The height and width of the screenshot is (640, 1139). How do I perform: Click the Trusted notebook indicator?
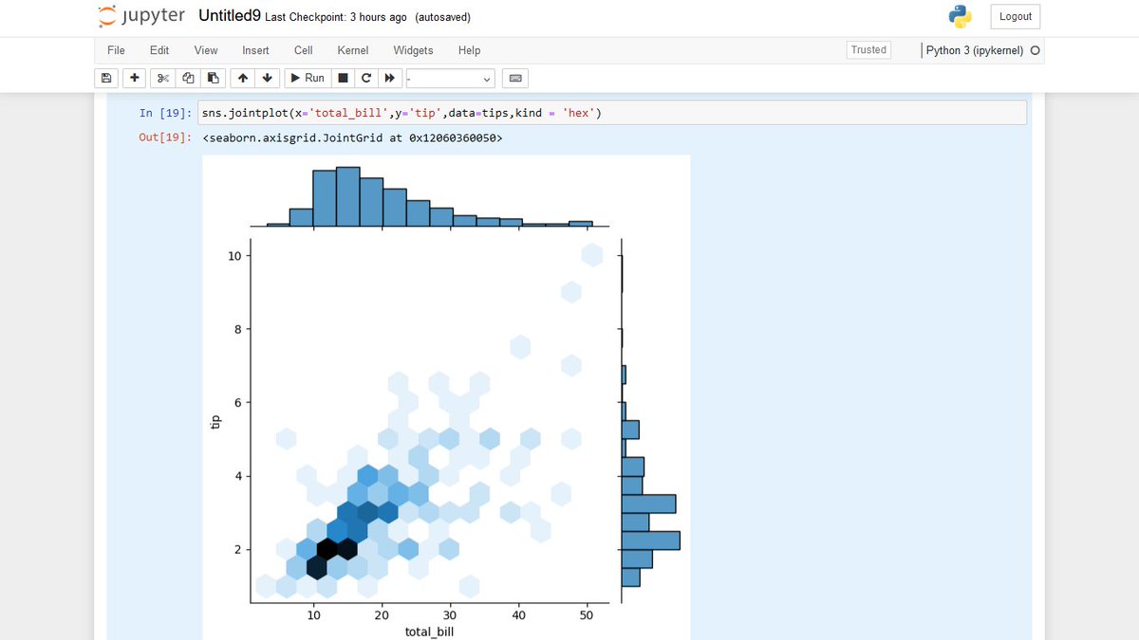(x=868, y=50)
